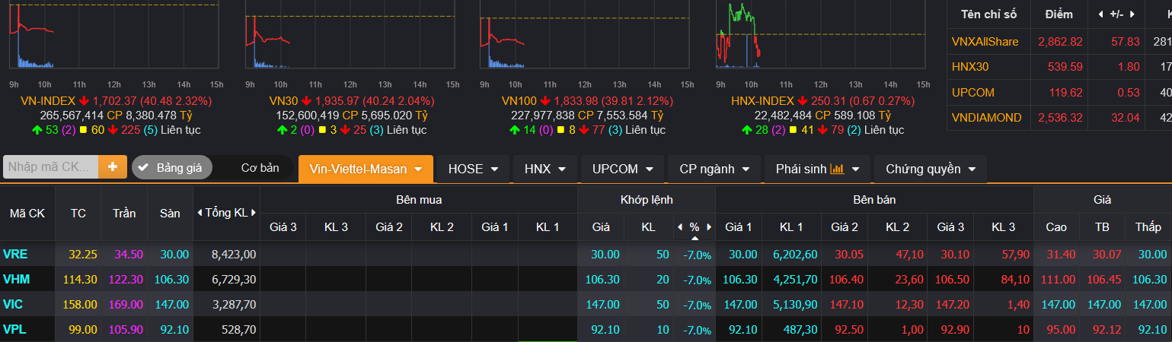Viewport: 1172px width, 342px height.
Task: Expand the Chứng quyền dropdown
Action: (931, 169)
